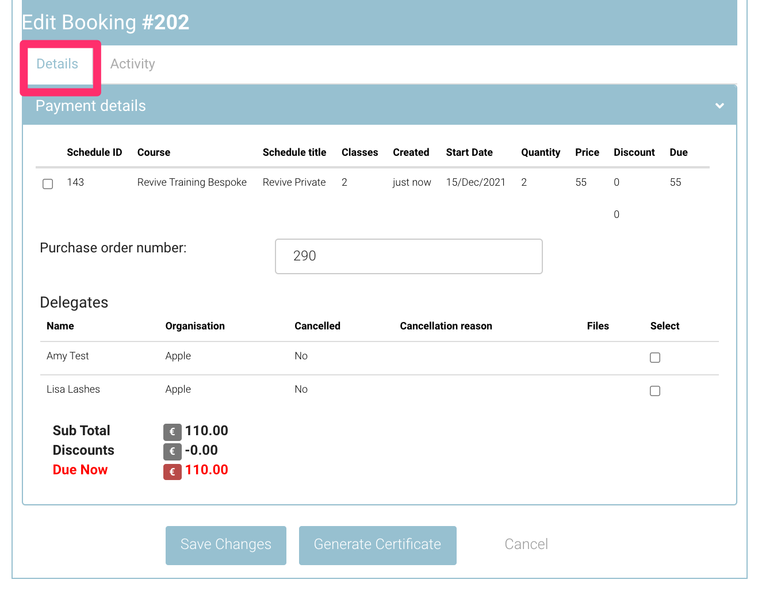The height and width of the screenshot is (614, 781).
Task: Click the Schedule ID column header
Action: pyautogui.click(x=94, y=152)
